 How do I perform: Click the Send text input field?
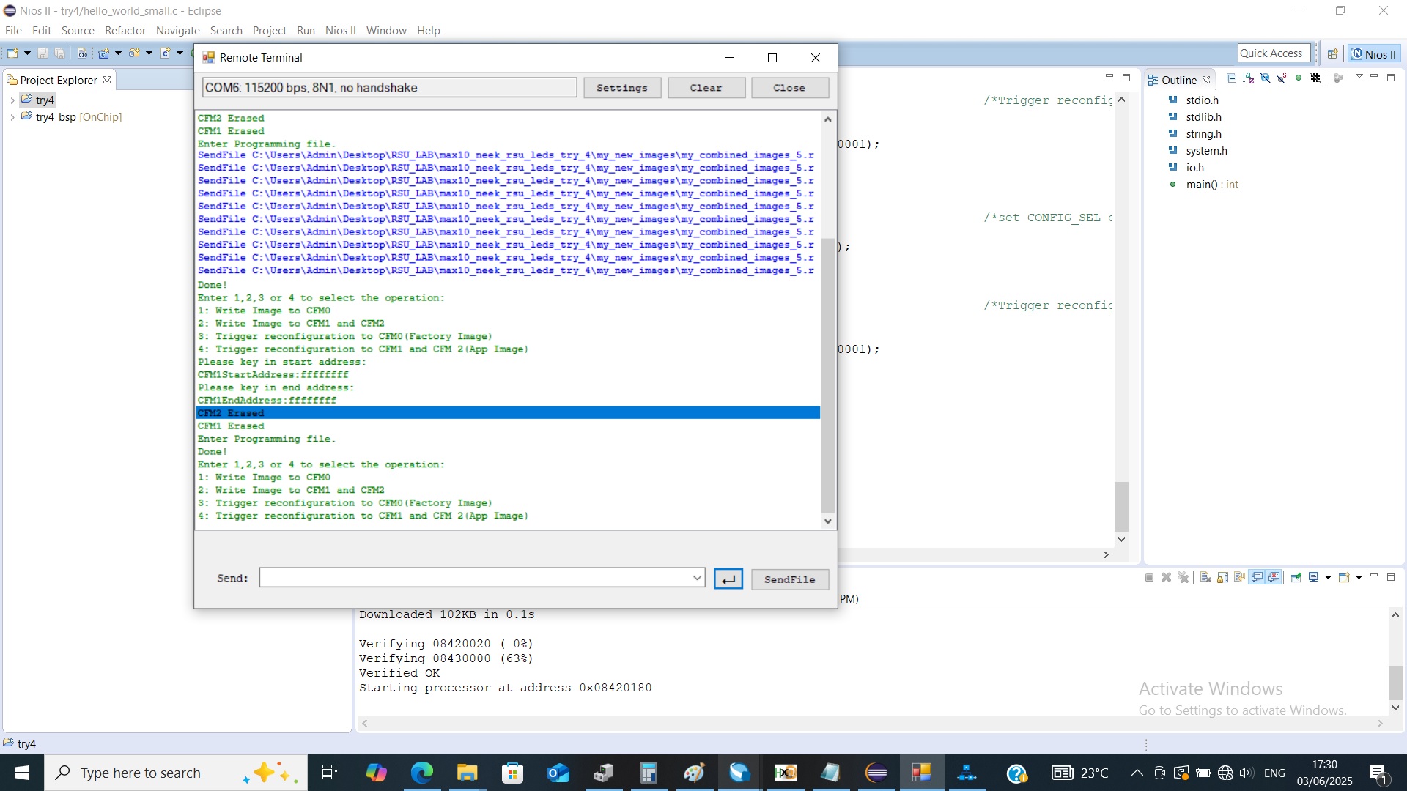click(475, 578)
